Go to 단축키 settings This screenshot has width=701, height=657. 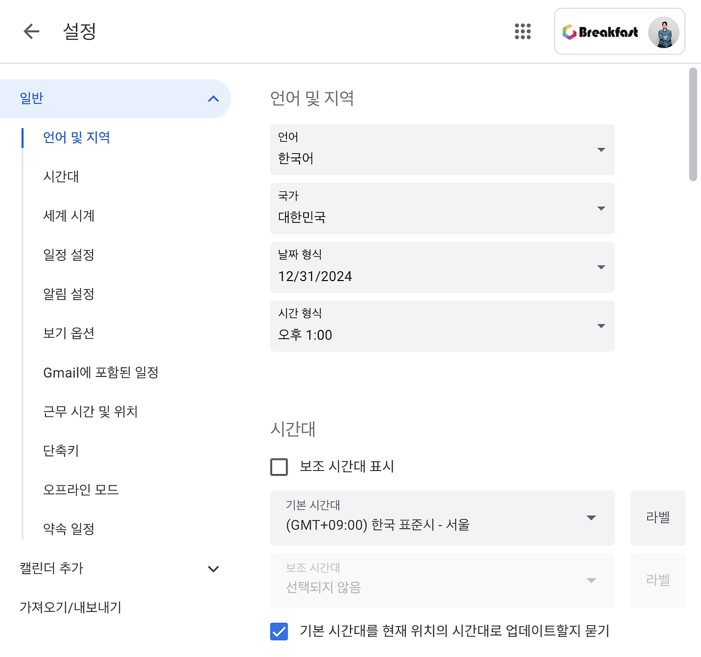pyautogui.click(x=61, y=450)
